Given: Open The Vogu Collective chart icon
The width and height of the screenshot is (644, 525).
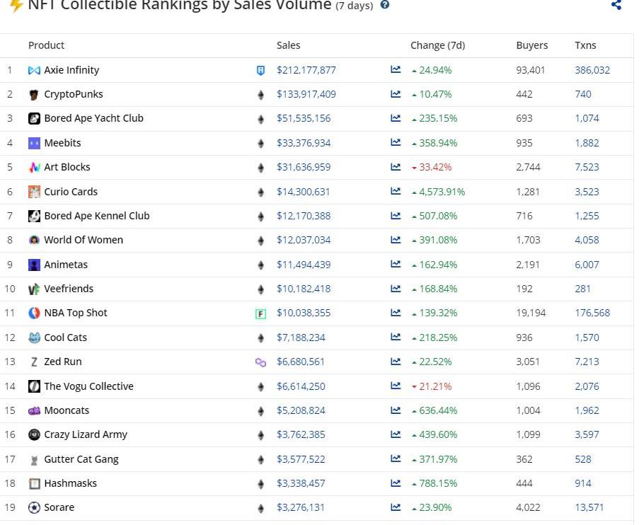Looking at the screenshot, I should [x=396, y=386].
